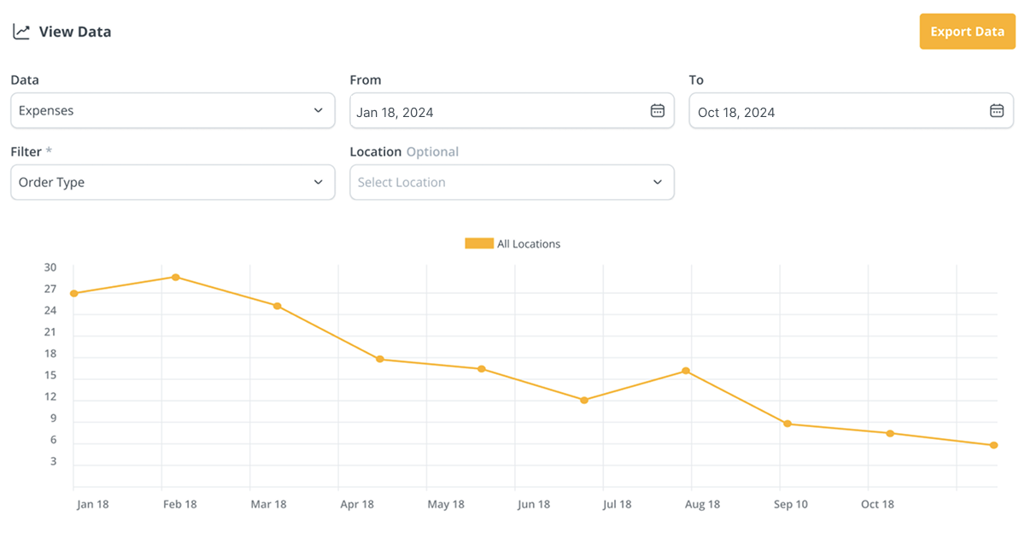Click chevron arrow in Expenses dropdown
This screenshot has width=1025, height=533.
318,111
